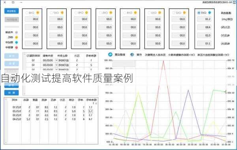Click the yellow status indicator of CH4
The image size is (237, 150).
point(135,13)
